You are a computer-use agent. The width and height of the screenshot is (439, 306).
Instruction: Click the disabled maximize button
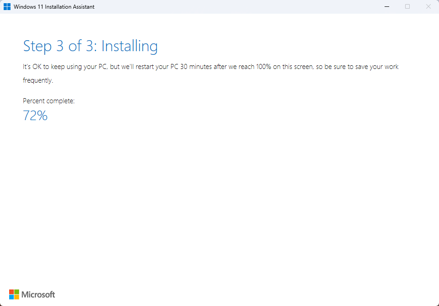[407, 6]
